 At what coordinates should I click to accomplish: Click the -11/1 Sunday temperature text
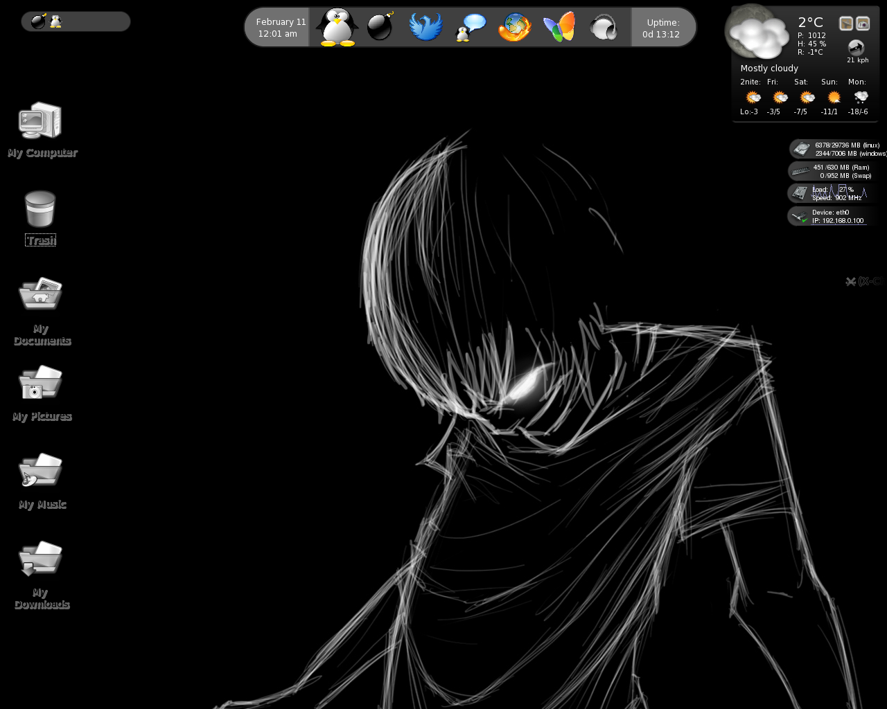coord(829,112)
